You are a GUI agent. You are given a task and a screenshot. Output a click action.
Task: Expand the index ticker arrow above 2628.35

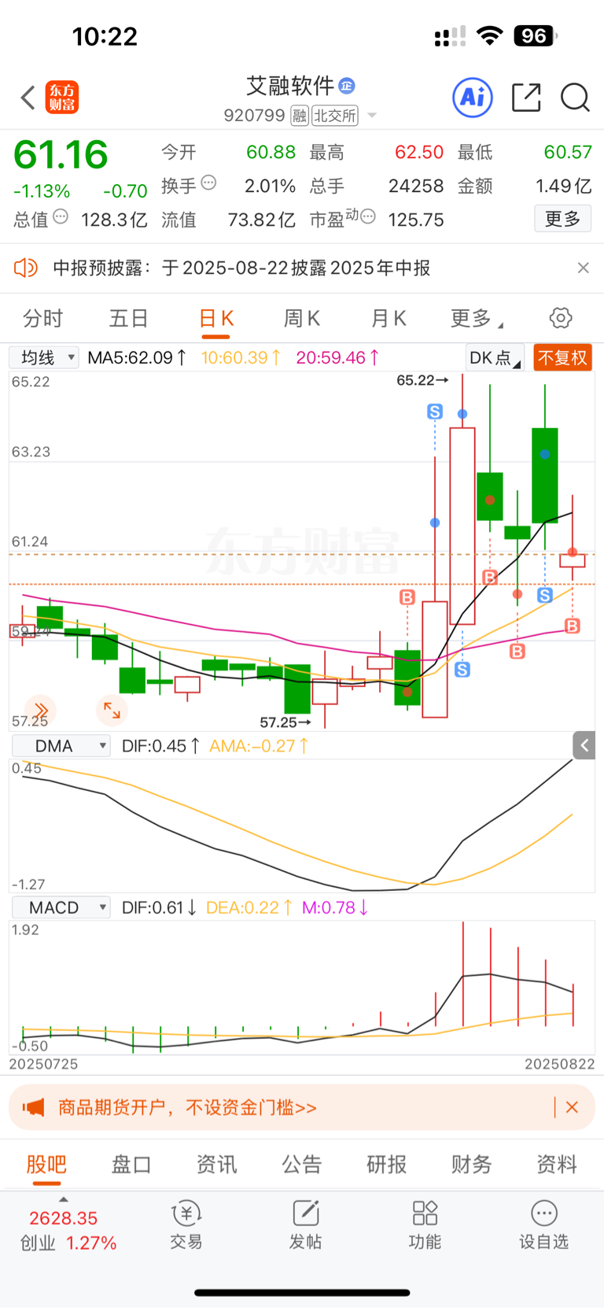[x=64, y=1199]
